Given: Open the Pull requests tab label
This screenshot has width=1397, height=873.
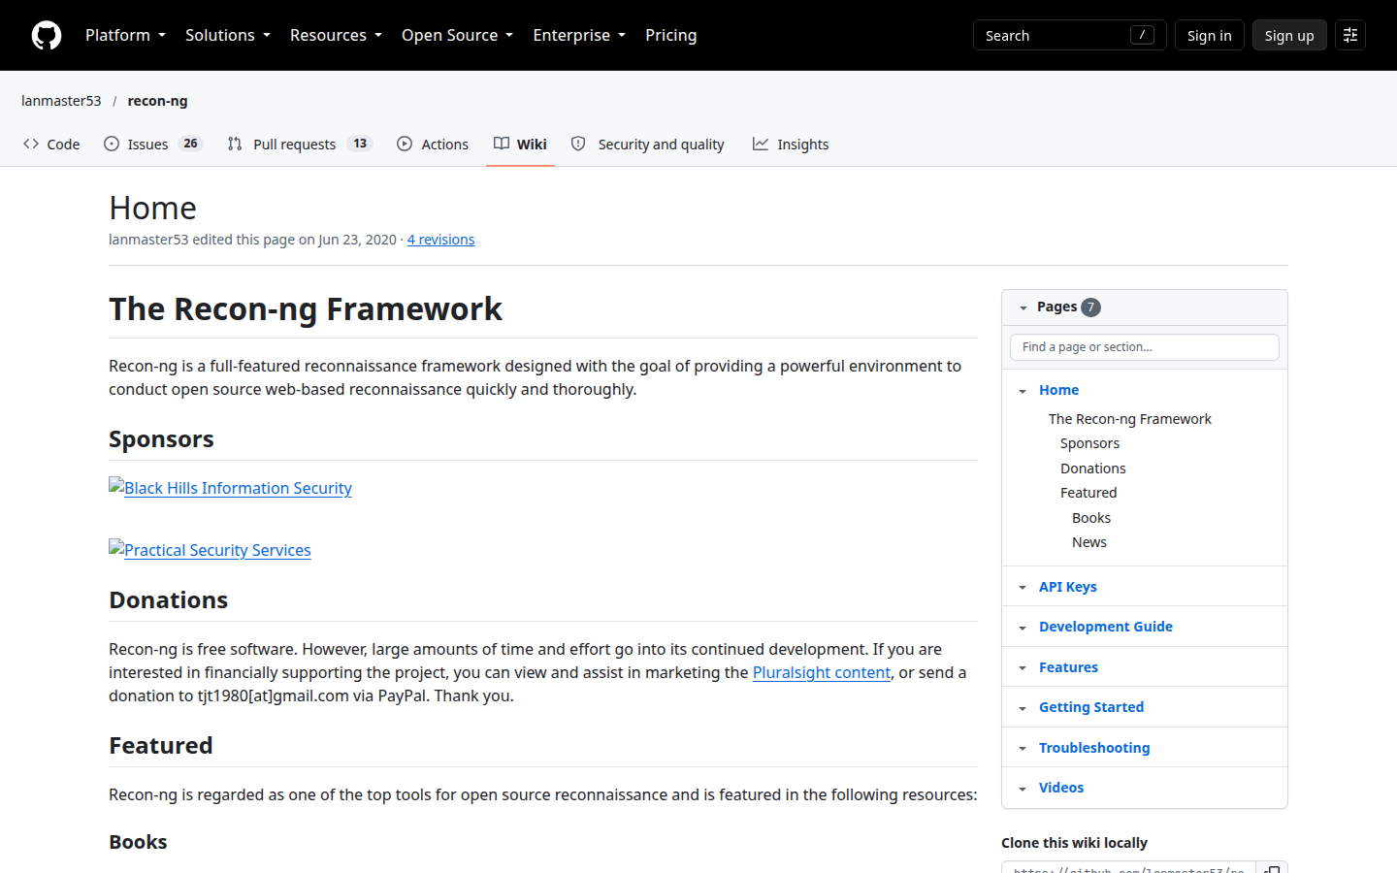Looking at the screenshot, I should [294, 144].
